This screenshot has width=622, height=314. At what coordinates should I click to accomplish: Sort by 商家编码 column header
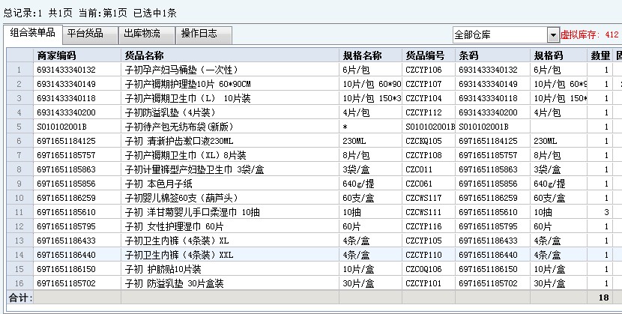[x=77, y=55]
